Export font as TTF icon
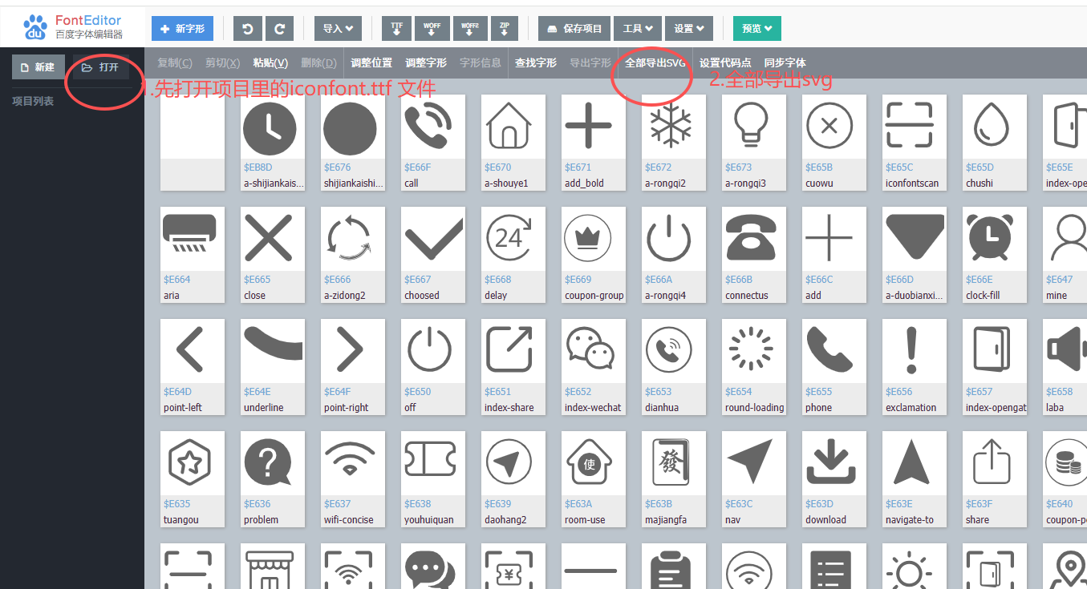 click(x=396, y=29)
